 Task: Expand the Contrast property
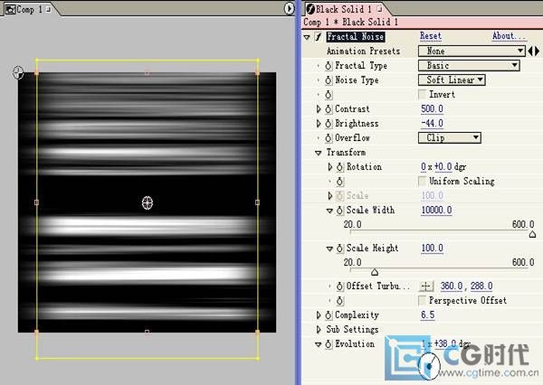pos(319,109)
